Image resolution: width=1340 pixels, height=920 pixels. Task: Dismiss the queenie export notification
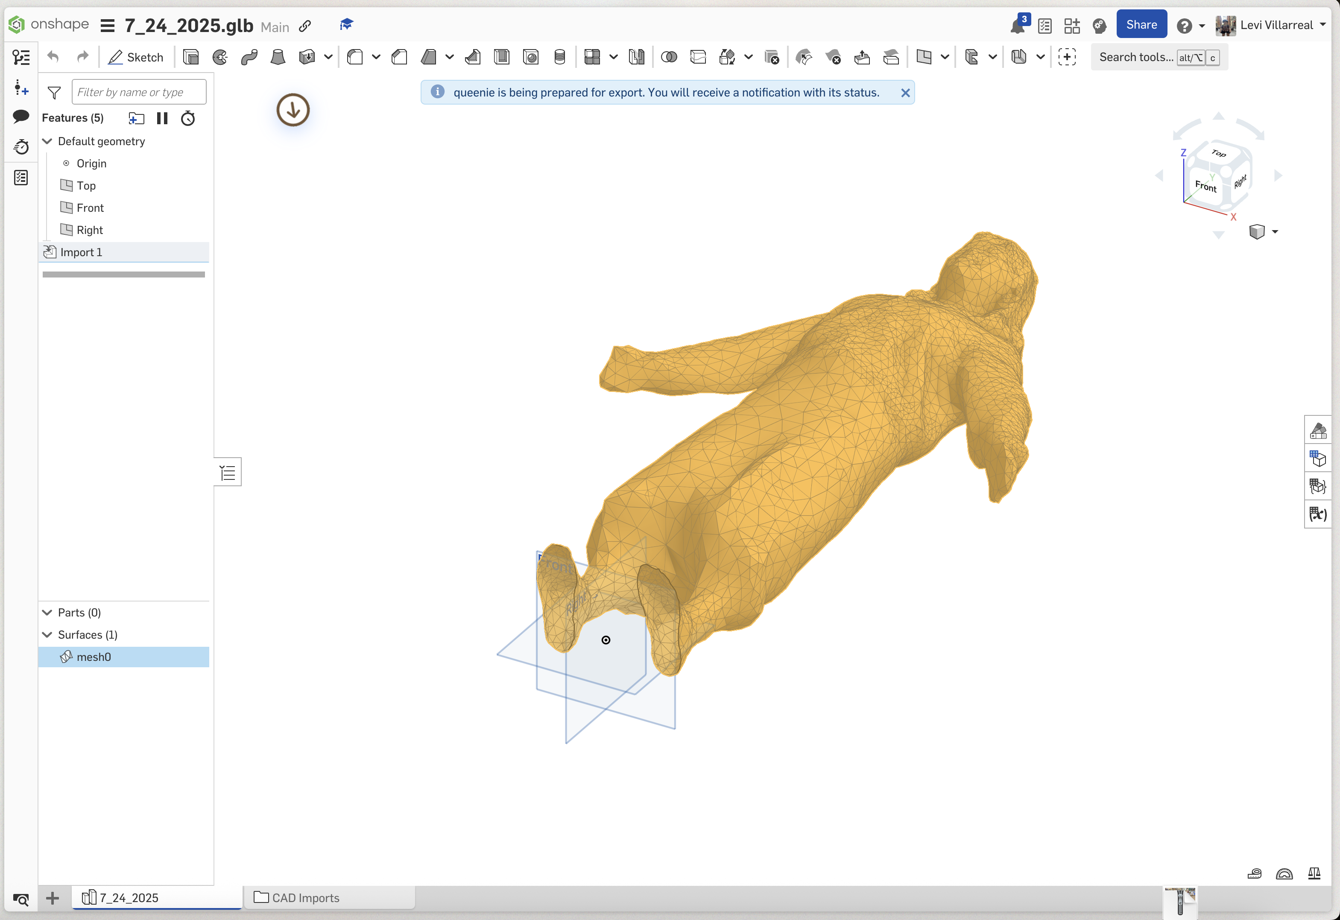pos(905,93)
